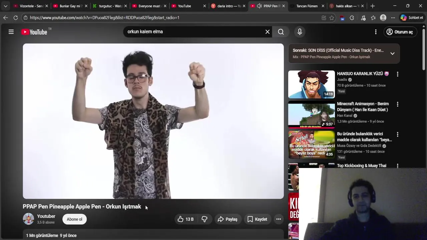This screenshot has height=240, width=427.
Task: Click Han Kanal channel name
Action: coord(345,116)
